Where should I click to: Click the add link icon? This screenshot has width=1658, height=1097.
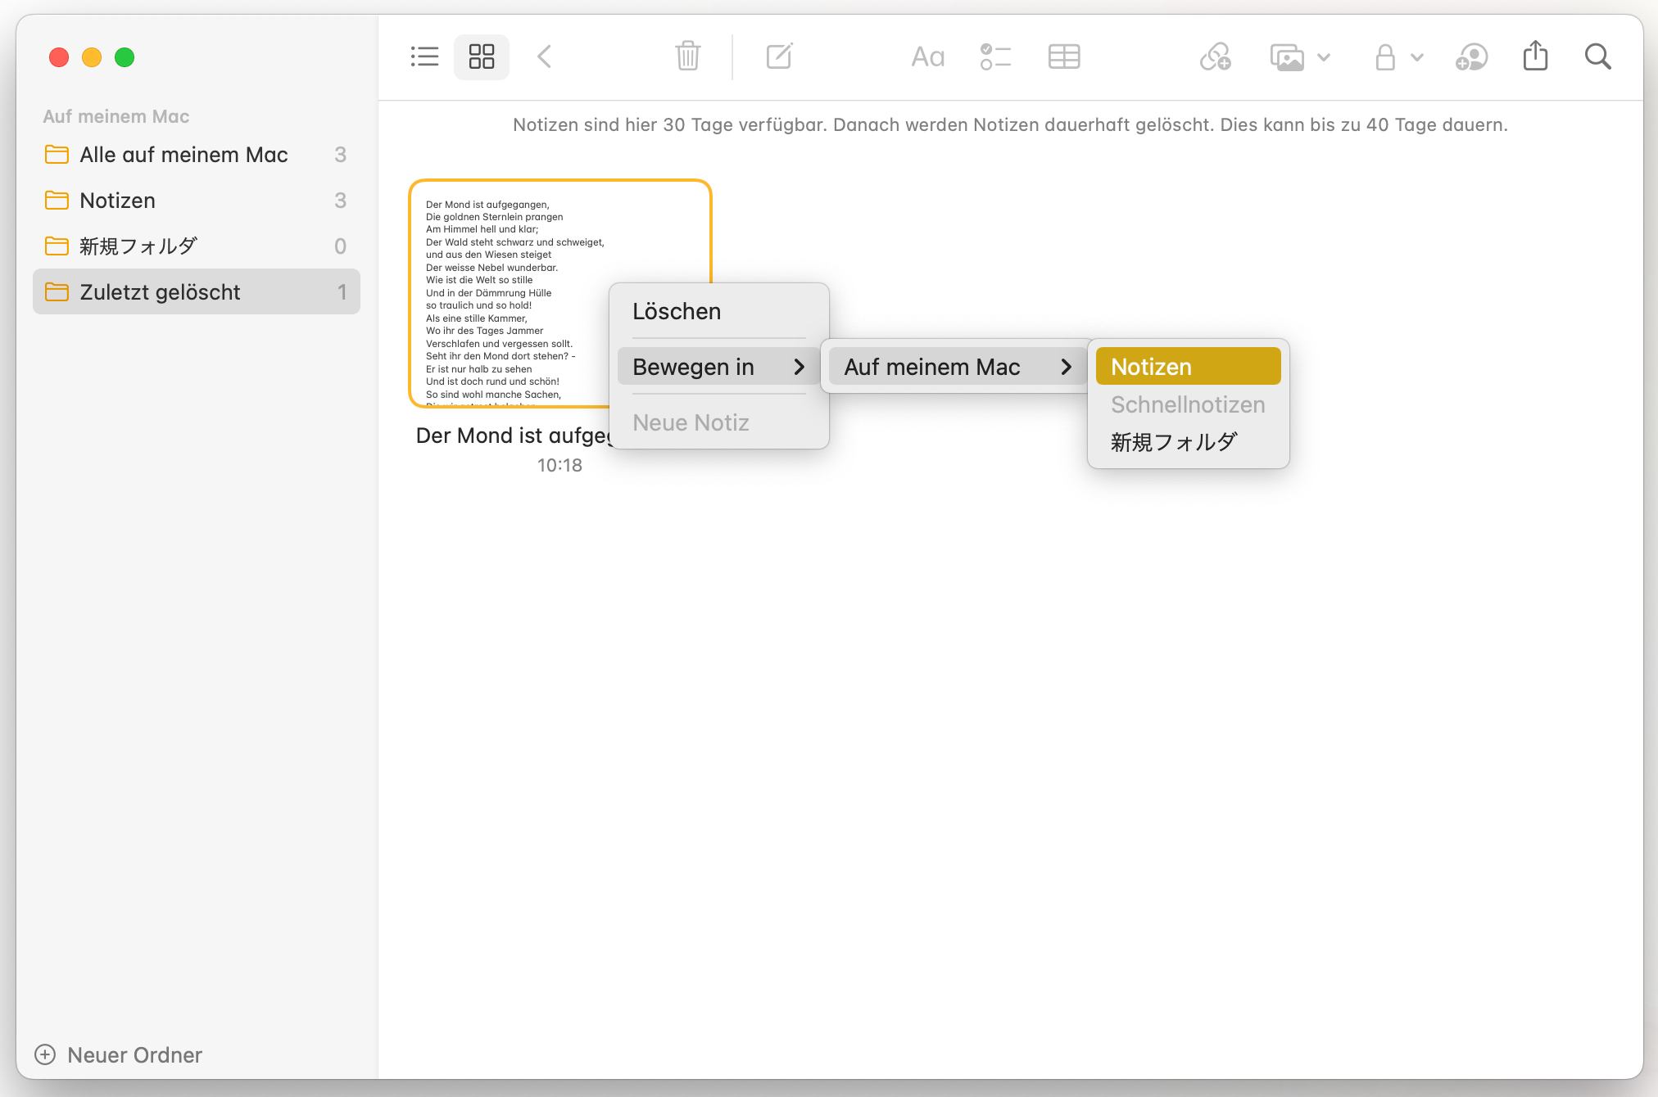click(1215, 56)
